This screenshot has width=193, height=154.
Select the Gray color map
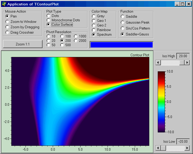click(x=94, y=16)
